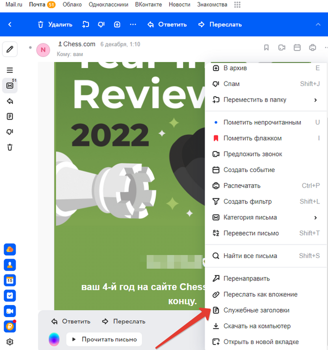Open the Одноклассники link
The height and width of the screenshot is (350, 328).
(x=108, y=4)
